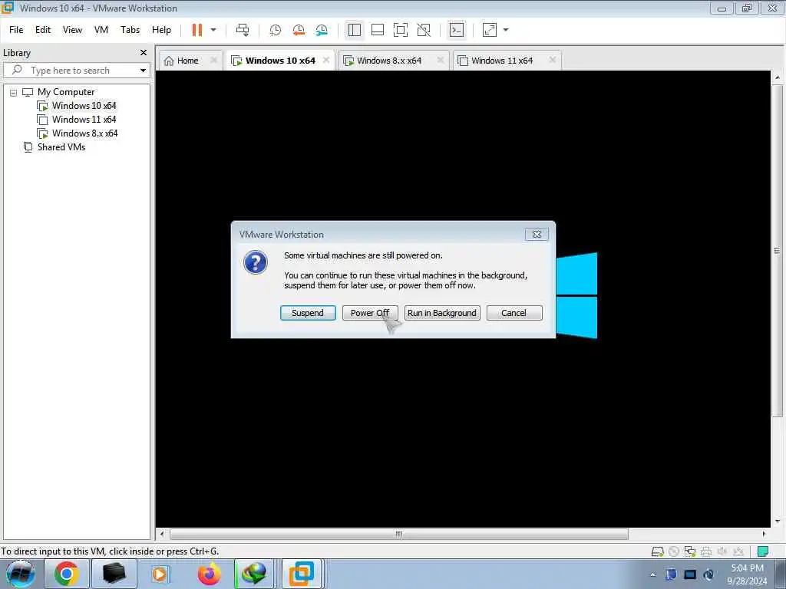Viewport: 786px width, 589px height.
Task: Click the hard disk status bar icon
Action: coord(657,551)
